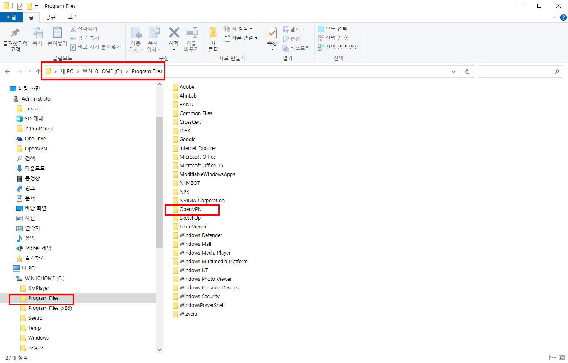Screen dimensions: 568x363
Task: Switch to large icons view in status bar
Action: pos(561,357)
